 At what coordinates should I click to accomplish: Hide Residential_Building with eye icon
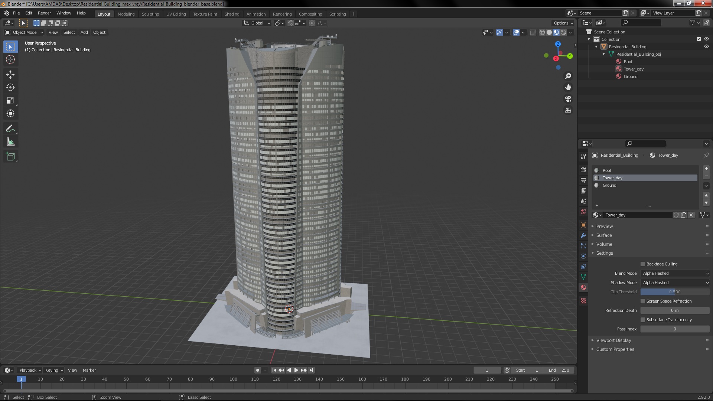[706, 47]
